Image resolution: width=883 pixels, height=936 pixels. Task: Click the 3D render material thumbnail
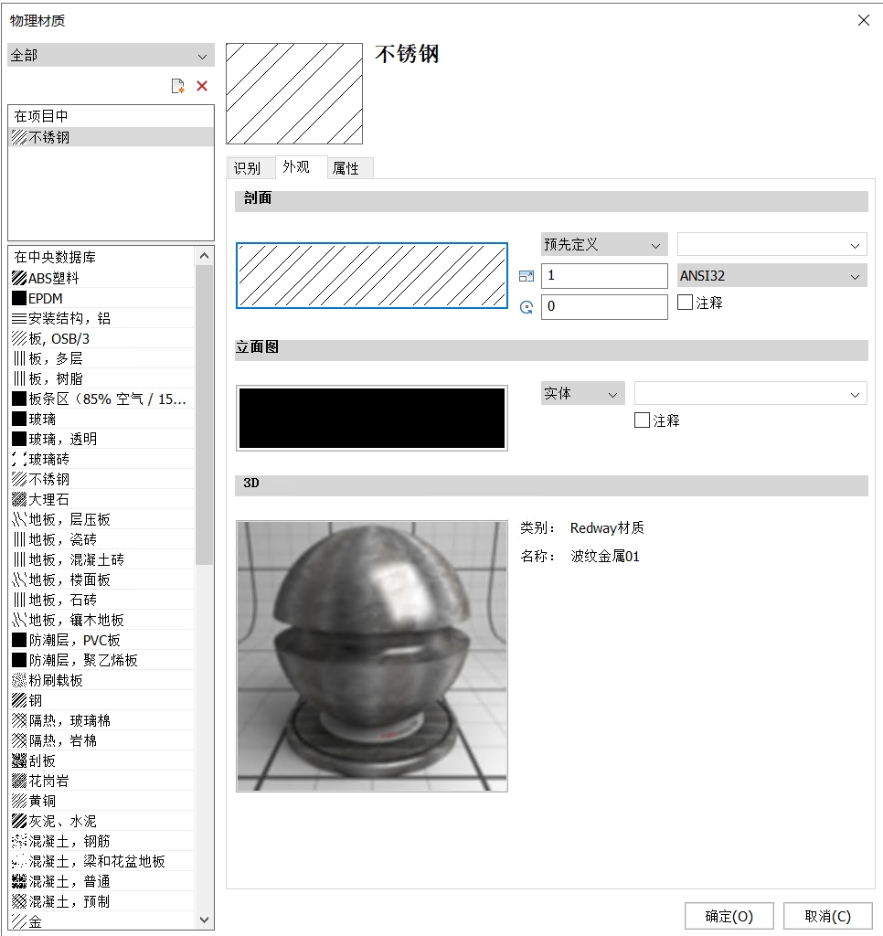372,656
